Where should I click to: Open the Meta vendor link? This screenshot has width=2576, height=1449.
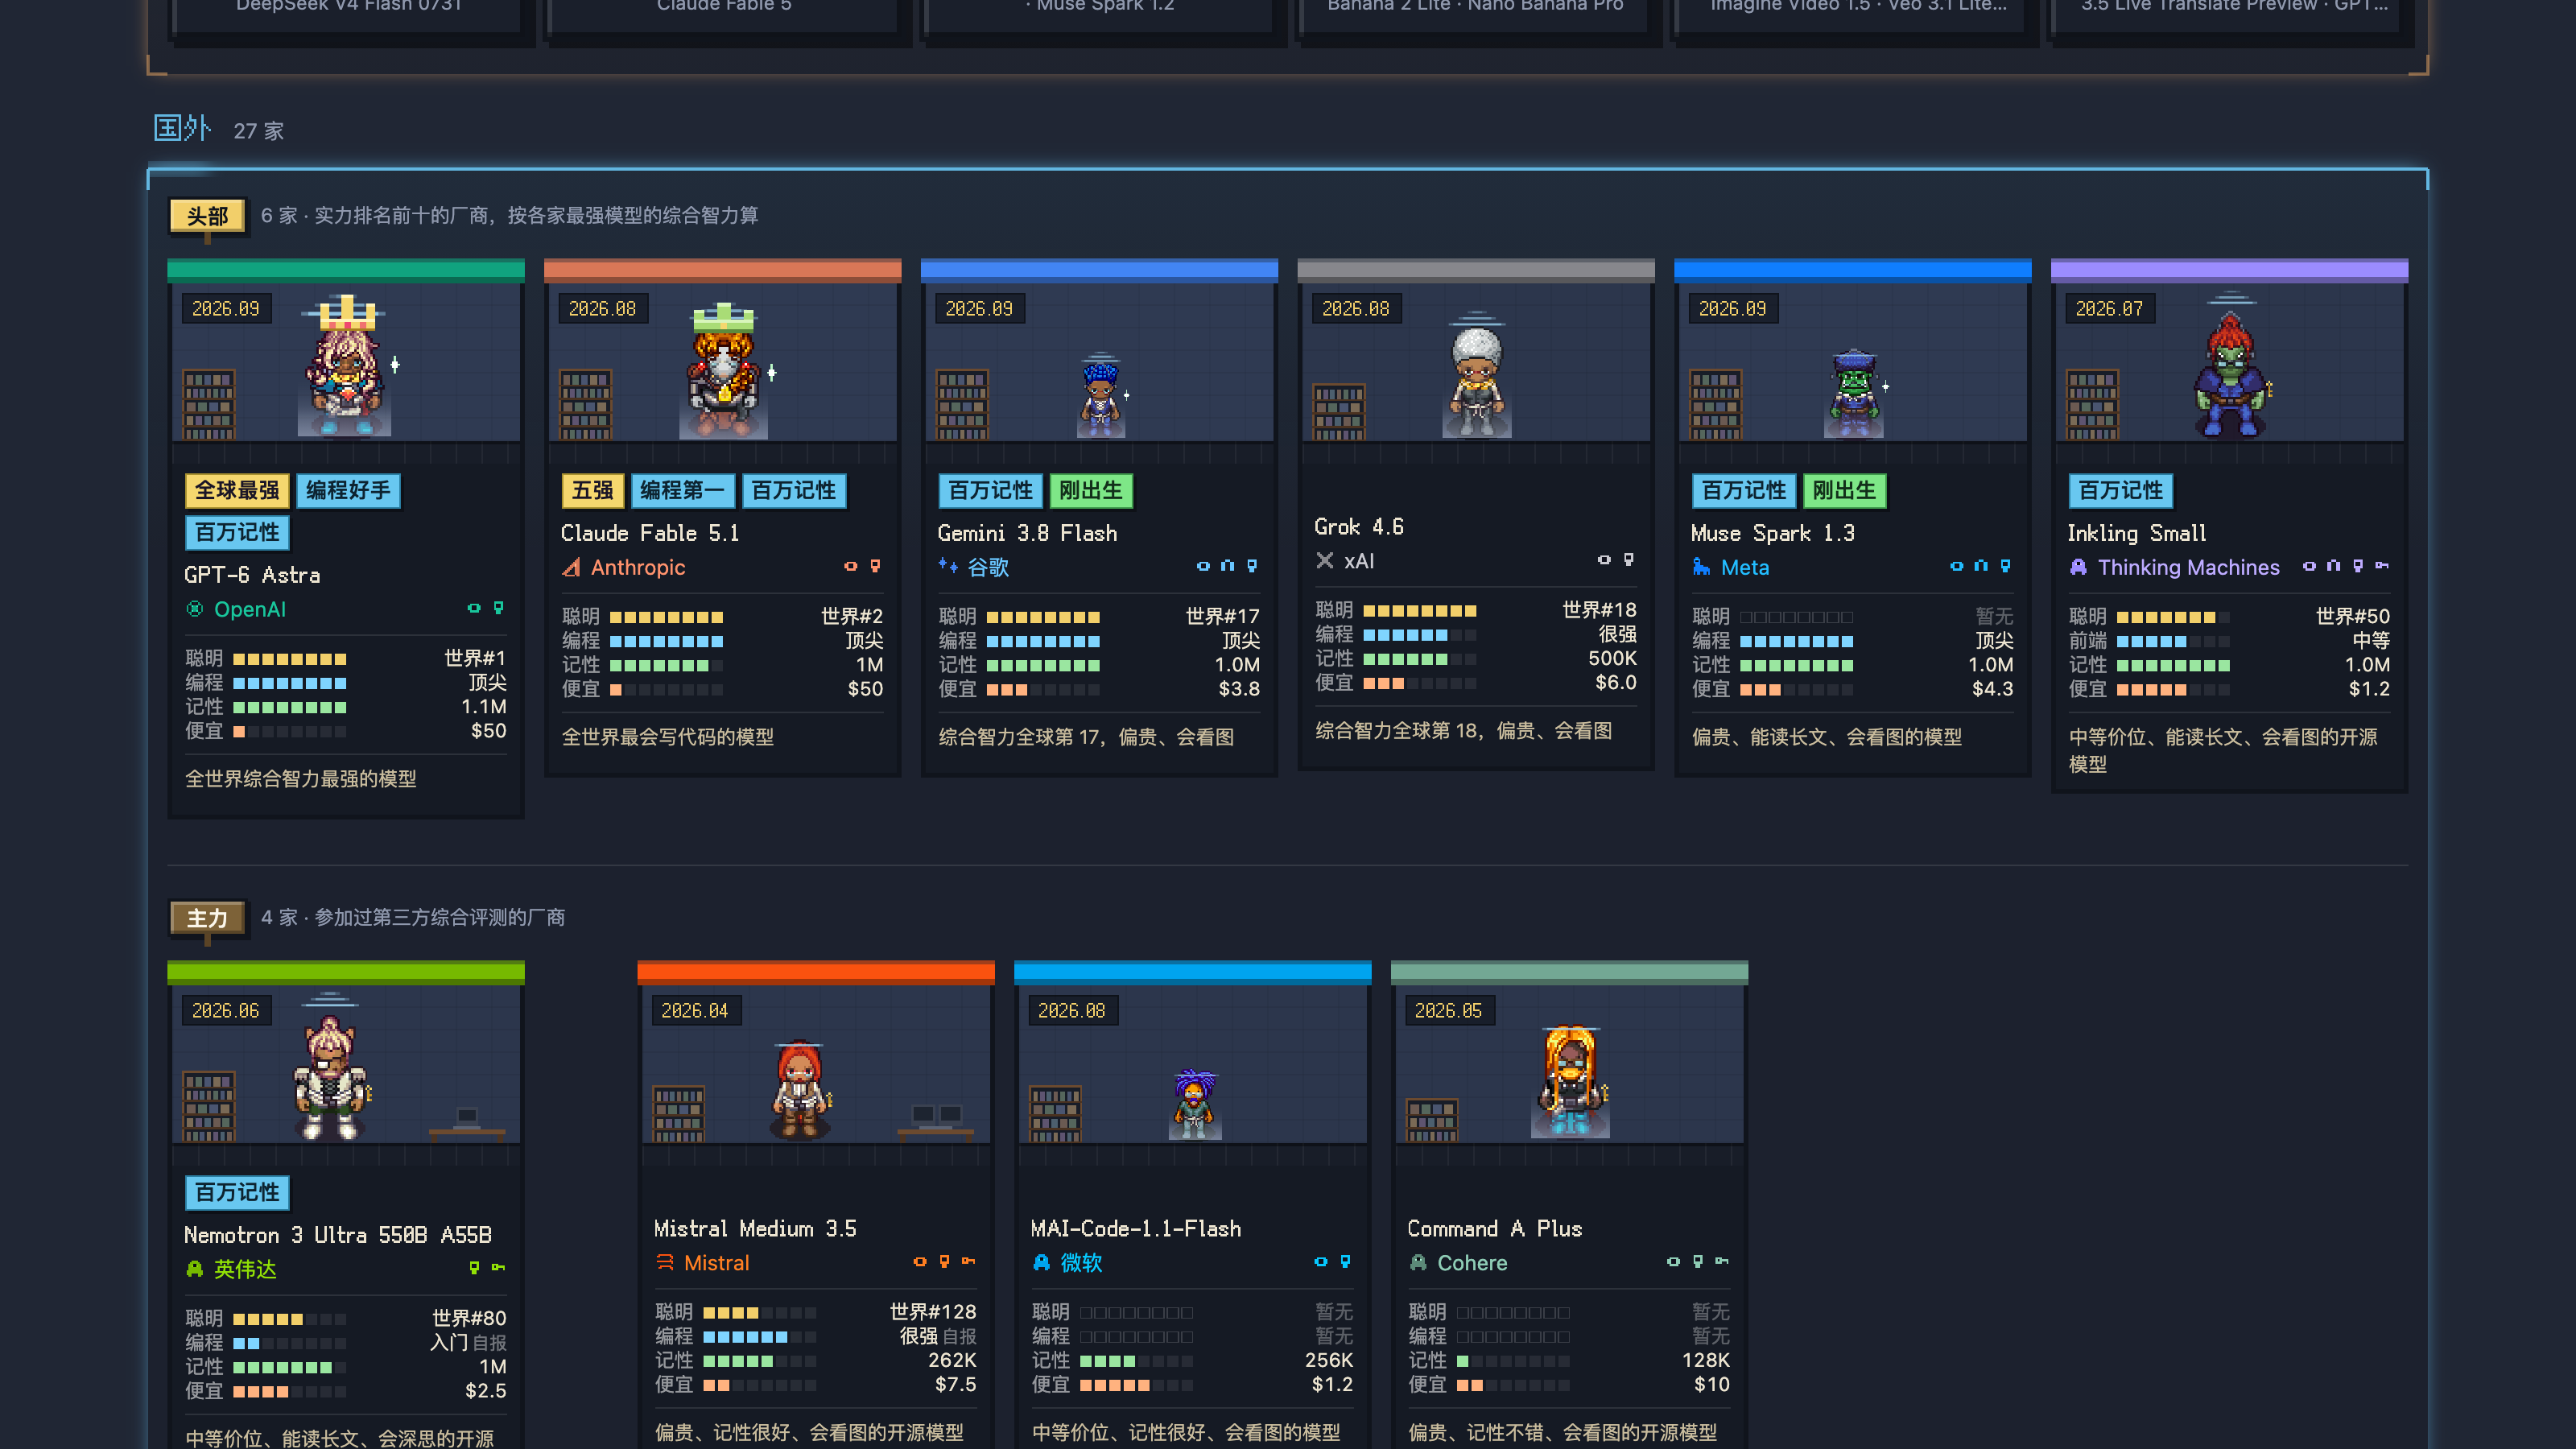pos(1745,567)
